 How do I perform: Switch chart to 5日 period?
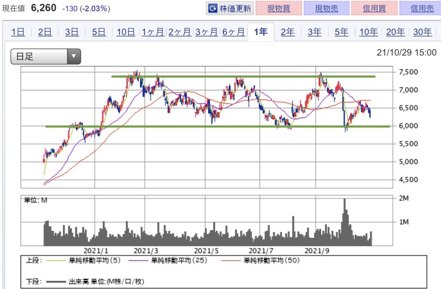click(99, 32)
